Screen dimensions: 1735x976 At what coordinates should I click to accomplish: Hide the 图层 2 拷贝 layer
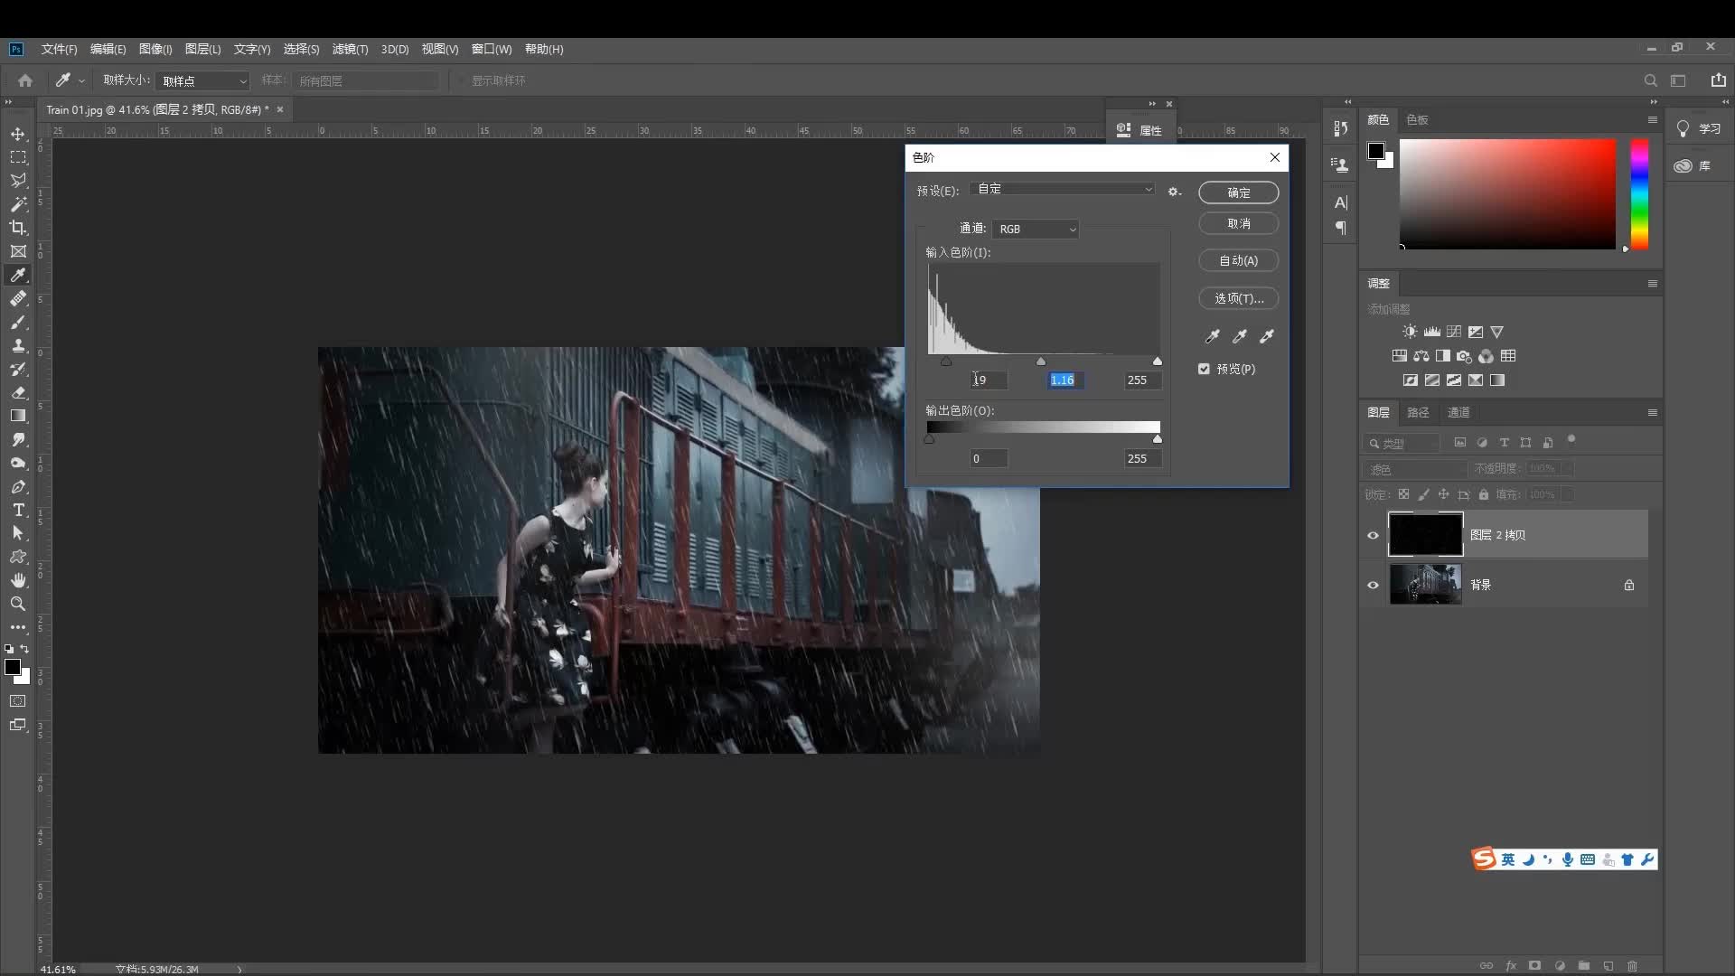[1373, 535]
